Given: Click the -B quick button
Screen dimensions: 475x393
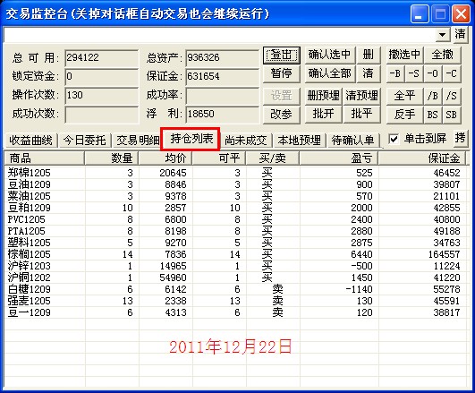Looking at the screenshot, I should (395, 73).
